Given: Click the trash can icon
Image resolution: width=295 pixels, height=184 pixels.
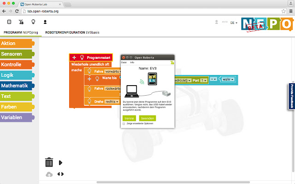Looking at the screenshot, I should [49, 162].
